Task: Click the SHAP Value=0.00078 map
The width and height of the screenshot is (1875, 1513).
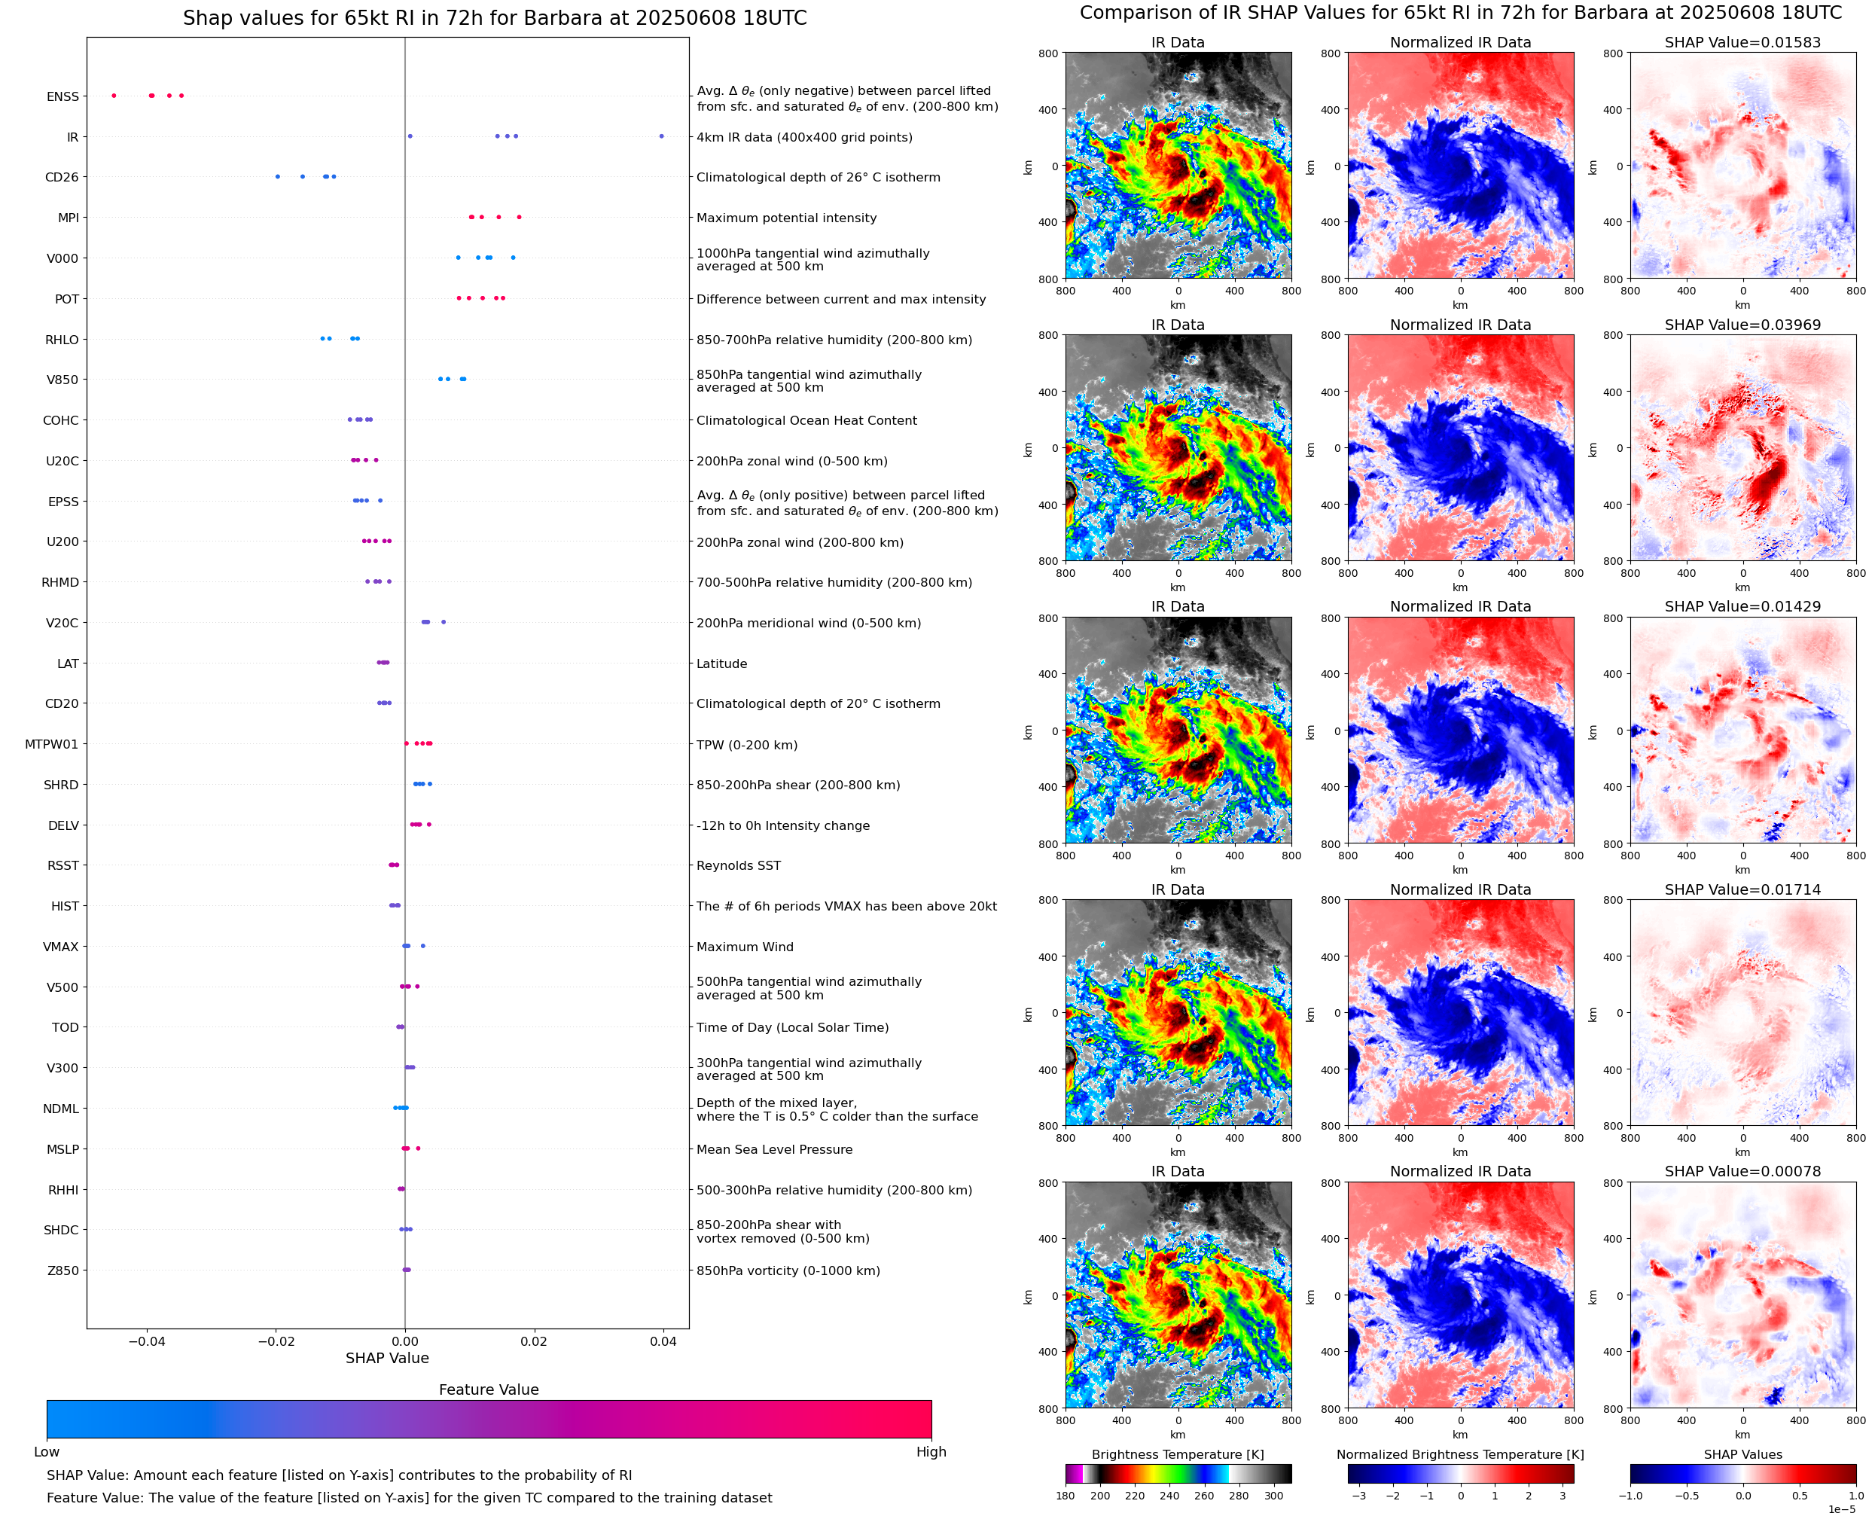Action: (1742, 1295)
